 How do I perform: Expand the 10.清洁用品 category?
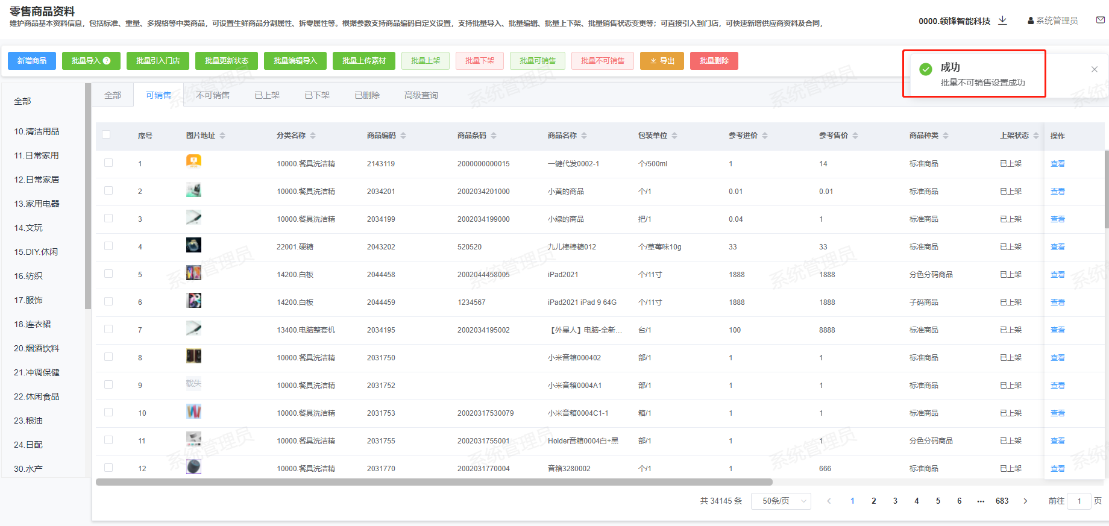click(37, 131)
